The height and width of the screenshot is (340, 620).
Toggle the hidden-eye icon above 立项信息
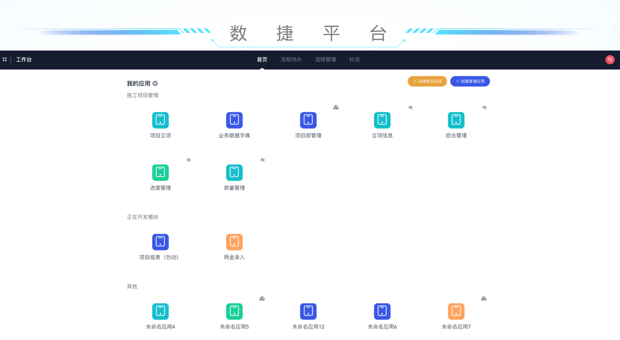click(x=410, y=107)
